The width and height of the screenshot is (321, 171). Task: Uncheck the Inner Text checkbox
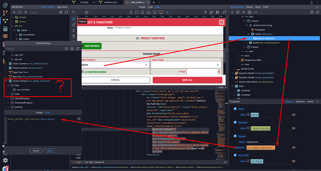[x=235, y=155]
